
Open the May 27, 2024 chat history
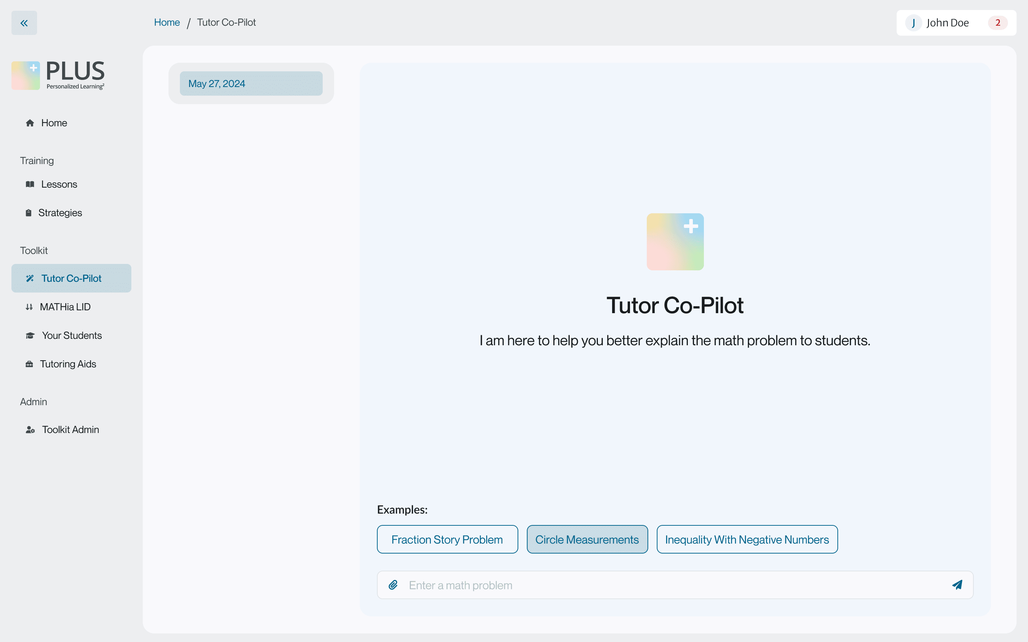click(251, 84)
